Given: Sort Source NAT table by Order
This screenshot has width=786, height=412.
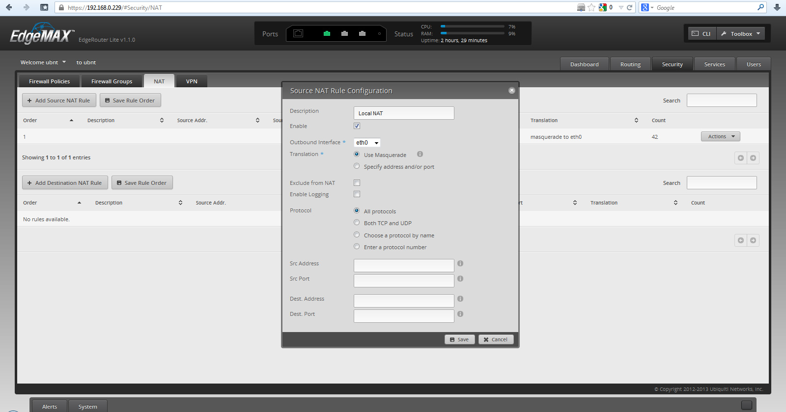Looking at the screenshot, I should coord(48,120).
